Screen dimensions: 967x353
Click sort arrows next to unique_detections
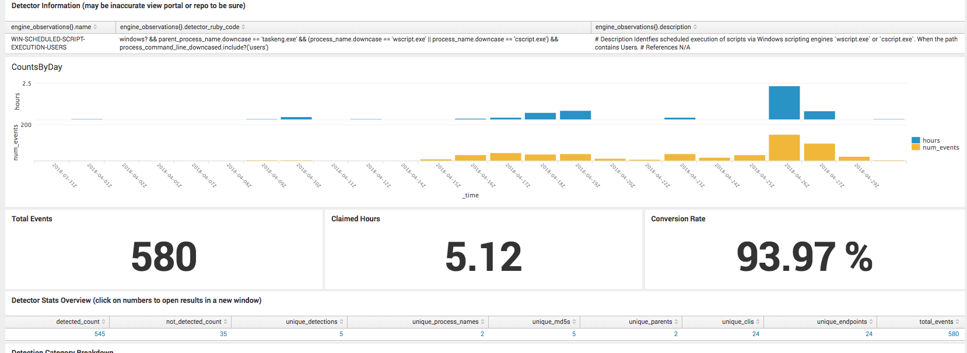click(x=342, y=322)
